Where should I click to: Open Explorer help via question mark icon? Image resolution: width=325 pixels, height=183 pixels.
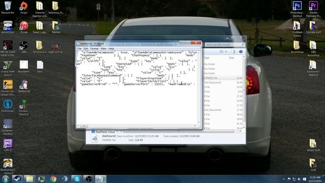241,51
